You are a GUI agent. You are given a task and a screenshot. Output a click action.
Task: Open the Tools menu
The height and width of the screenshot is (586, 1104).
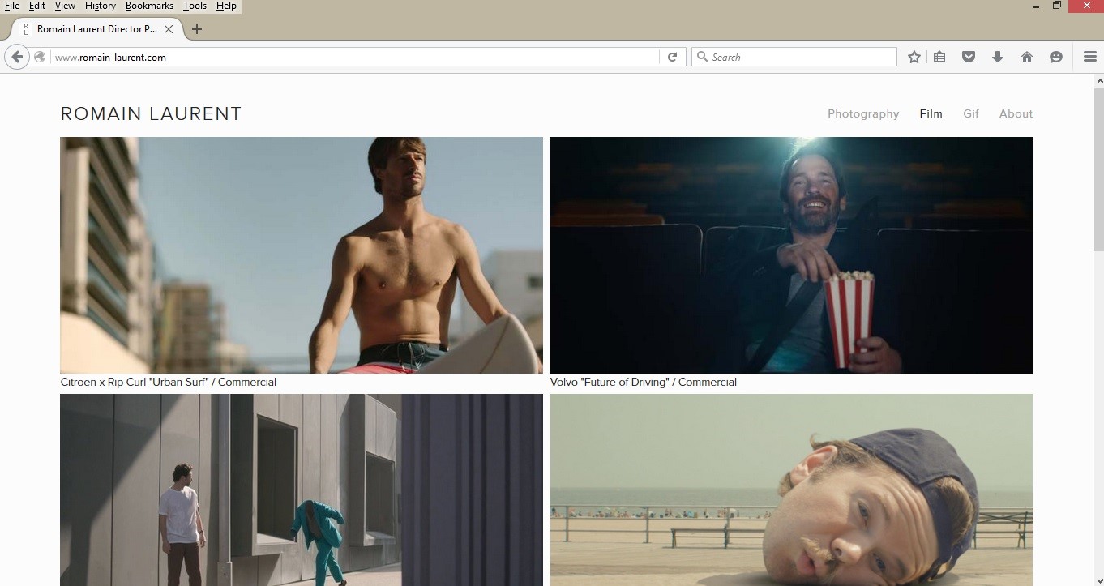[195, 6]
